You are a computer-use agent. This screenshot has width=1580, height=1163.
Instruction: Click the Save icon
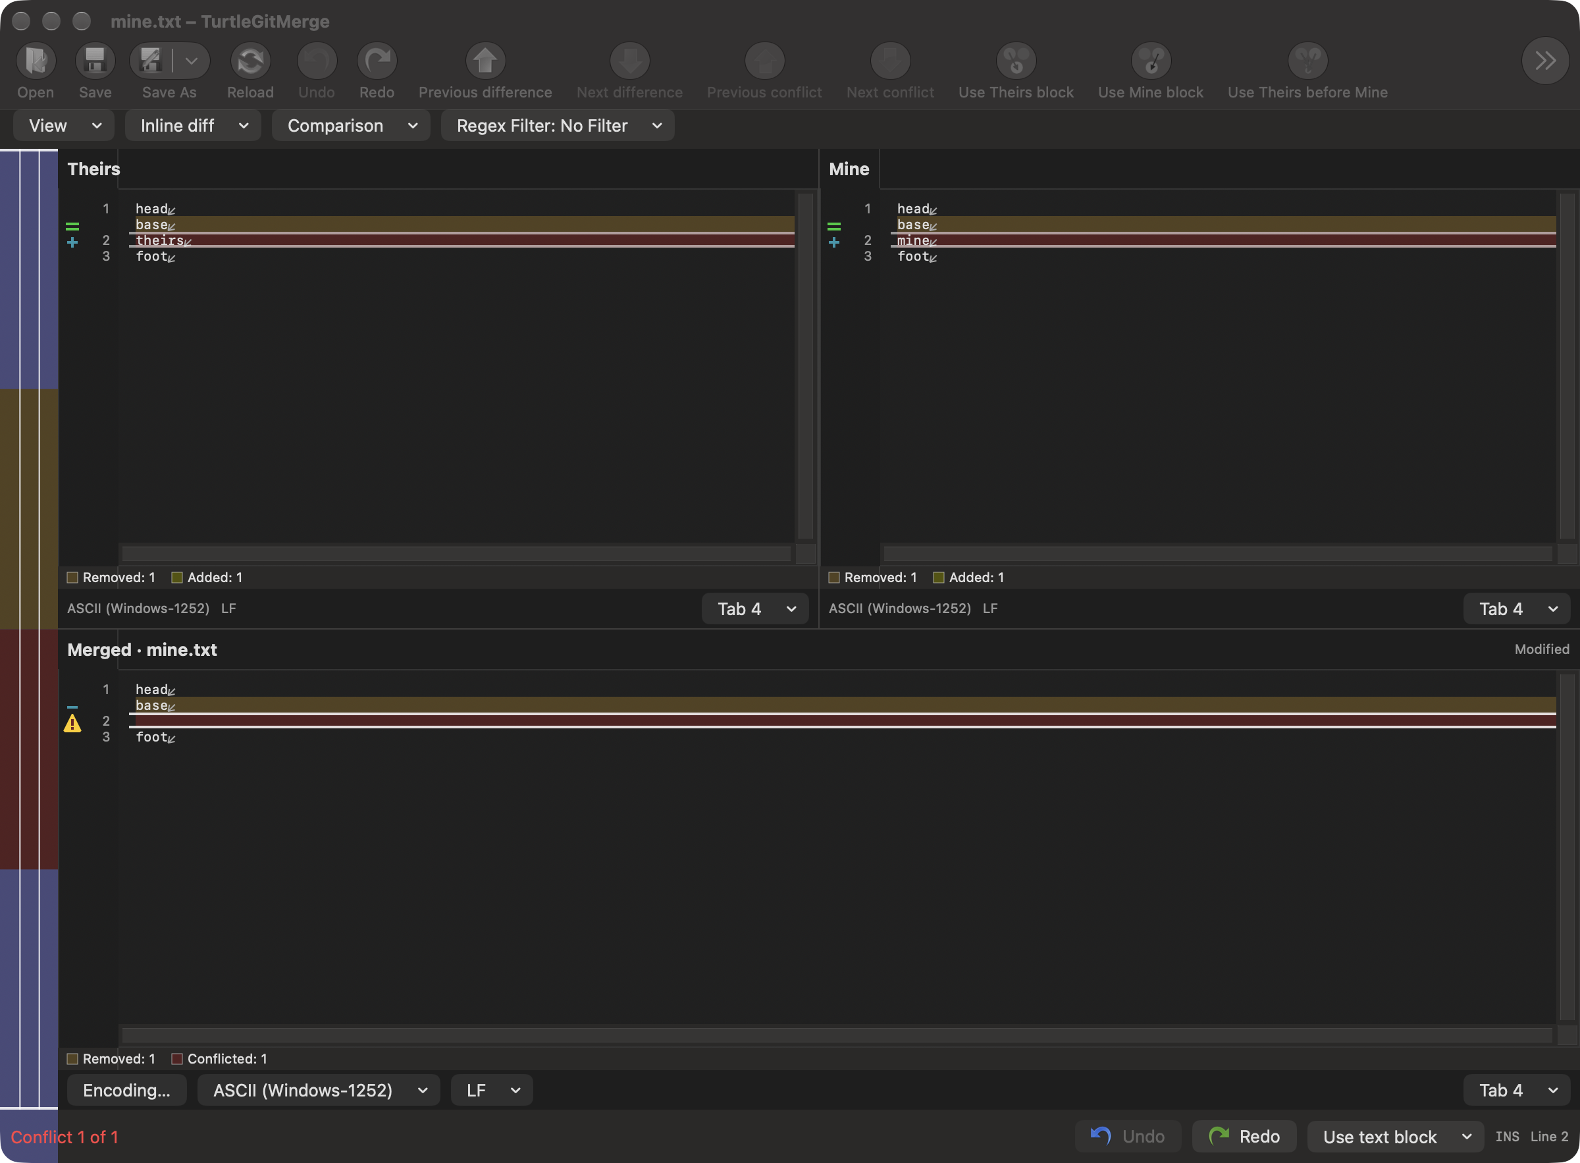pos(95,61)
